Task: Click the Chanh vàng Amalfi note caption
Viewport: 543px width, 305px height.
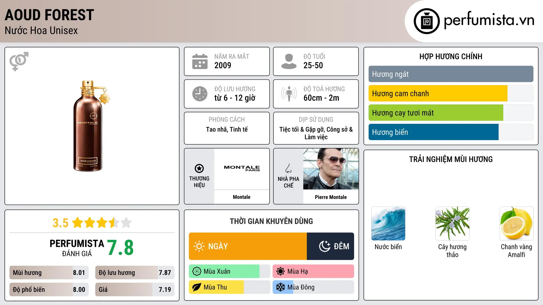Action: click(516, 251)
